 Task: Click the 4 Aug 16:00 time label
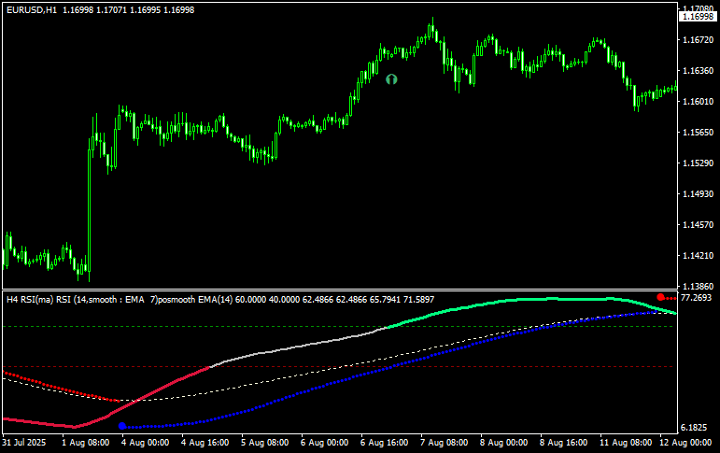tap(205, 443)
